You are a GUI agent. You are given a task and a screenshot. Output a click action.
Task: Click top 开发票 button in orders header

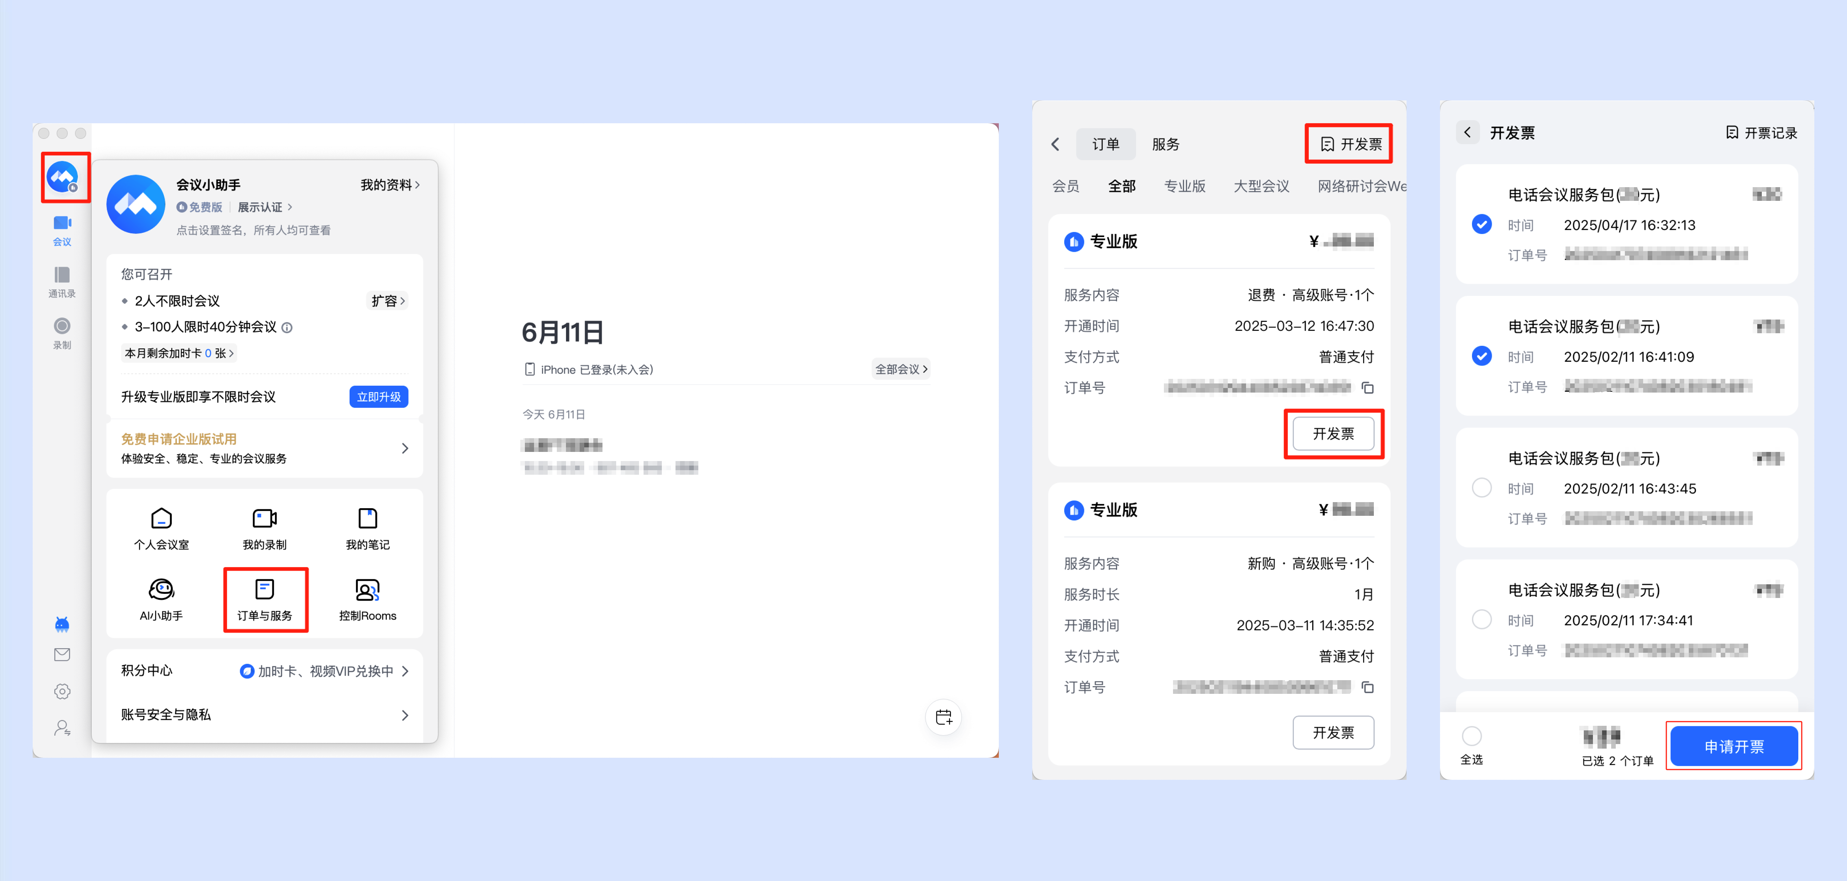(1350, 144)
